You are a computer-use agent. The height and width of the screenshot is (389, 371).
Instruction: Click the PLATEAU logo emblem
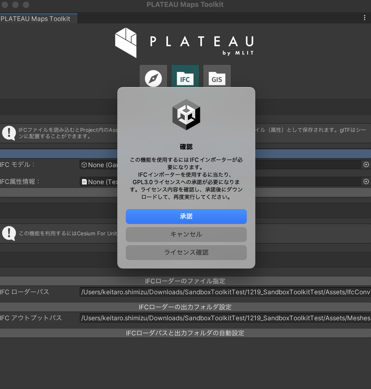click(126, 43)
